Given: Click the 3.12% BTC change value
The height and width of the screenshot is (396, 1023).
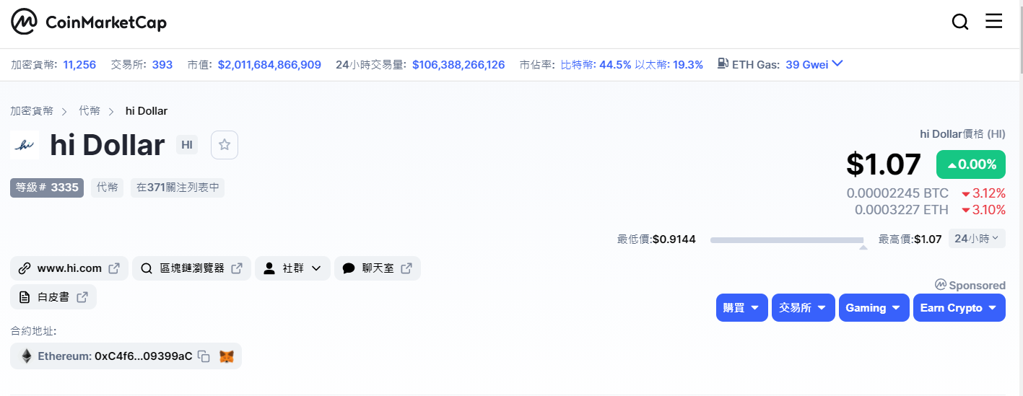Looking at the screenshot, I should coord(988,193).
